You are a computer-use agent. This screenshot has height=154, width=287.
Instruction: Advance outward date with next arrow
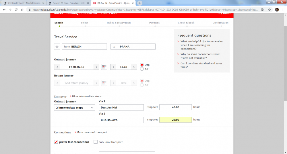pyautogui.click(x=96, y=67)
